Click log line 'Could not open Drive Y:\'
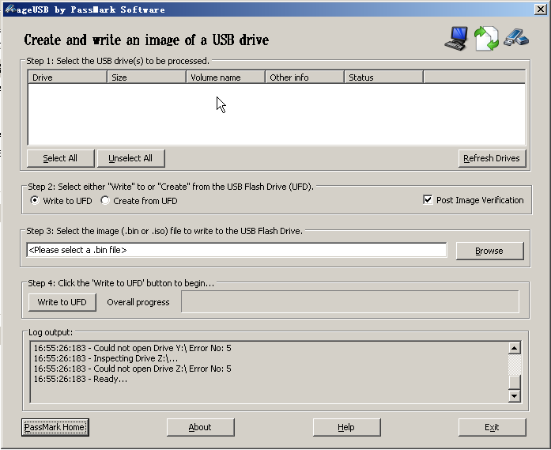Screen dimensions: 551x450 [x=133, y=348]
